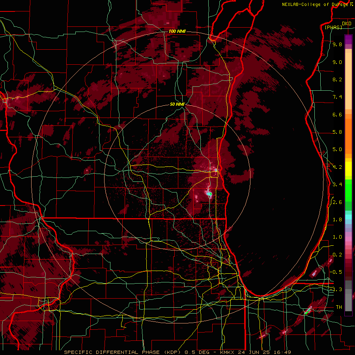The image size is (355, 355).
Task: Click the 8.2 color scale label
Action: click(x=337, y=79)
